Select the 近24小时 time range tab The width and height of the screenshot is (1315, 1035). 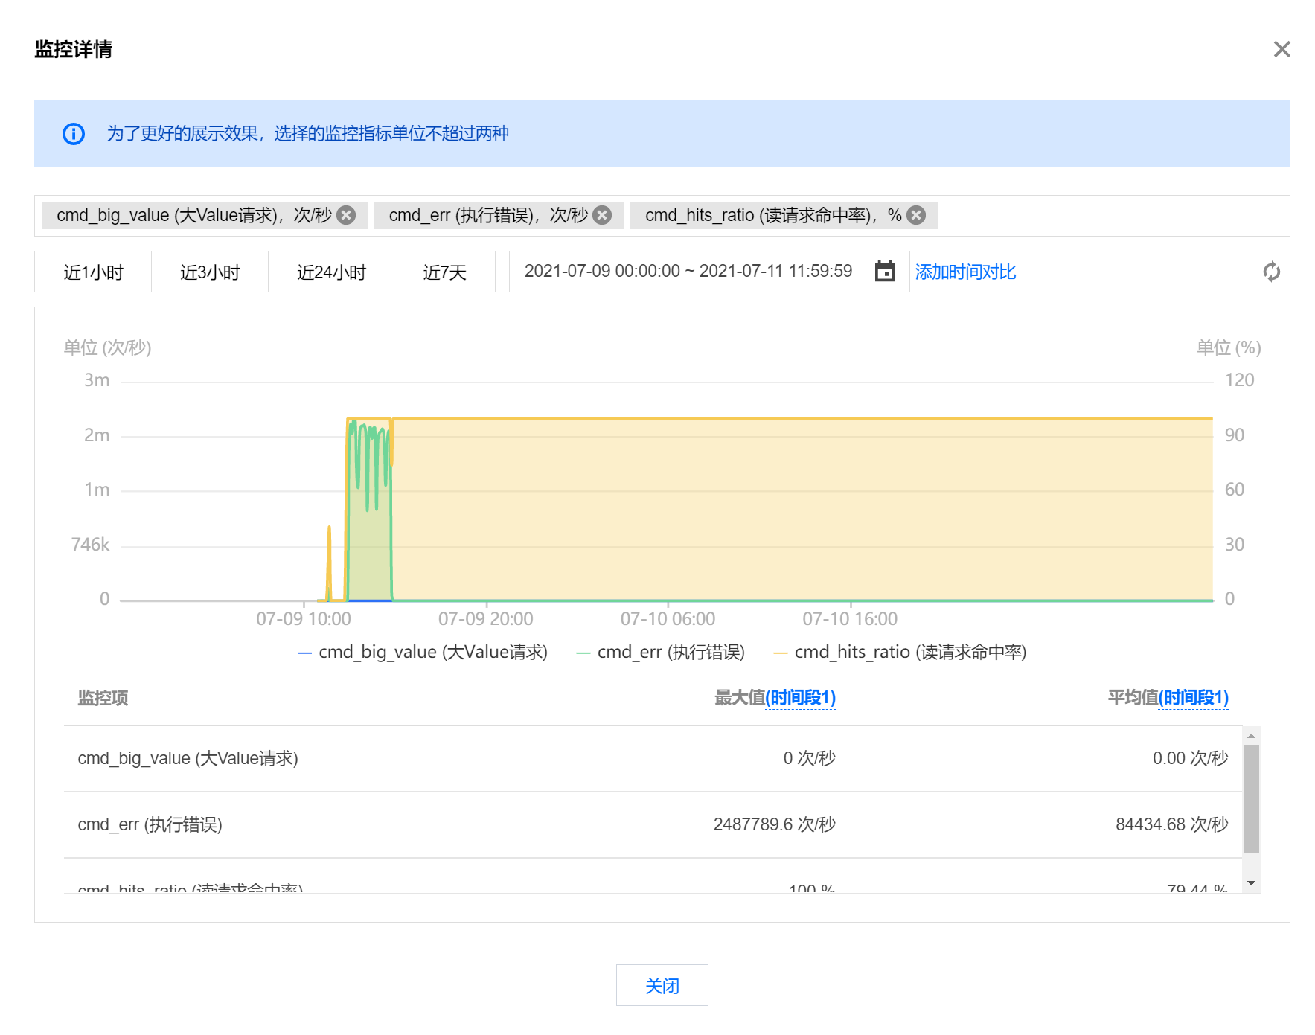[331, 272]
